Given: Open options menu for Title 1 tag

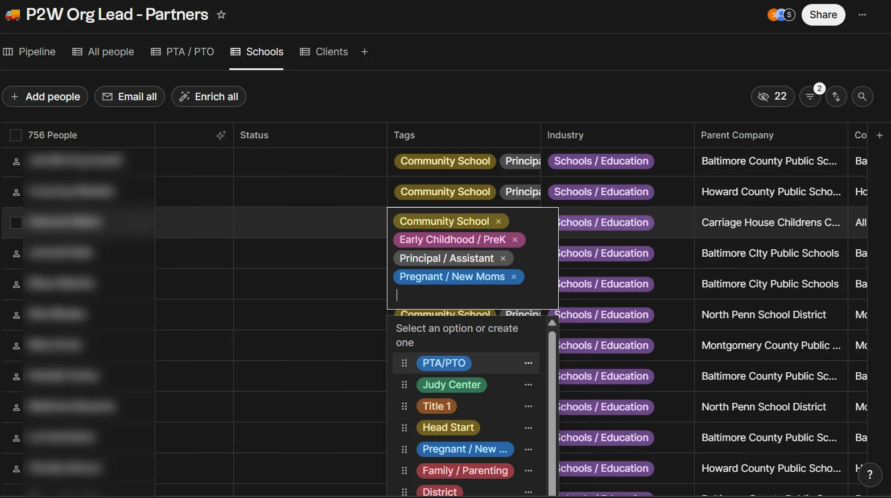Looking at the screenshot, I should coord(529,406).
